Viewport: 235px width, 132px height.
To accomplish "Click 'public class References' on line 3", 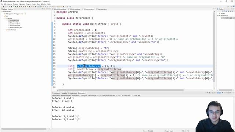I will pos(73,18).
